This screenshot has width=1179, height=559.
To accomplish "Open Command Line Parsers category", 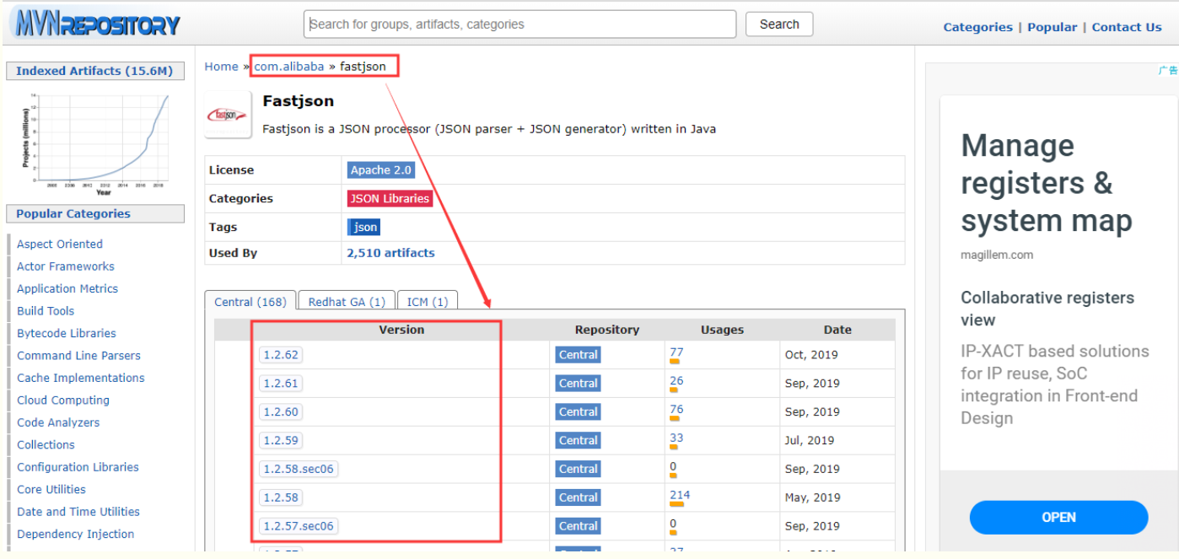I will (78, 356).
